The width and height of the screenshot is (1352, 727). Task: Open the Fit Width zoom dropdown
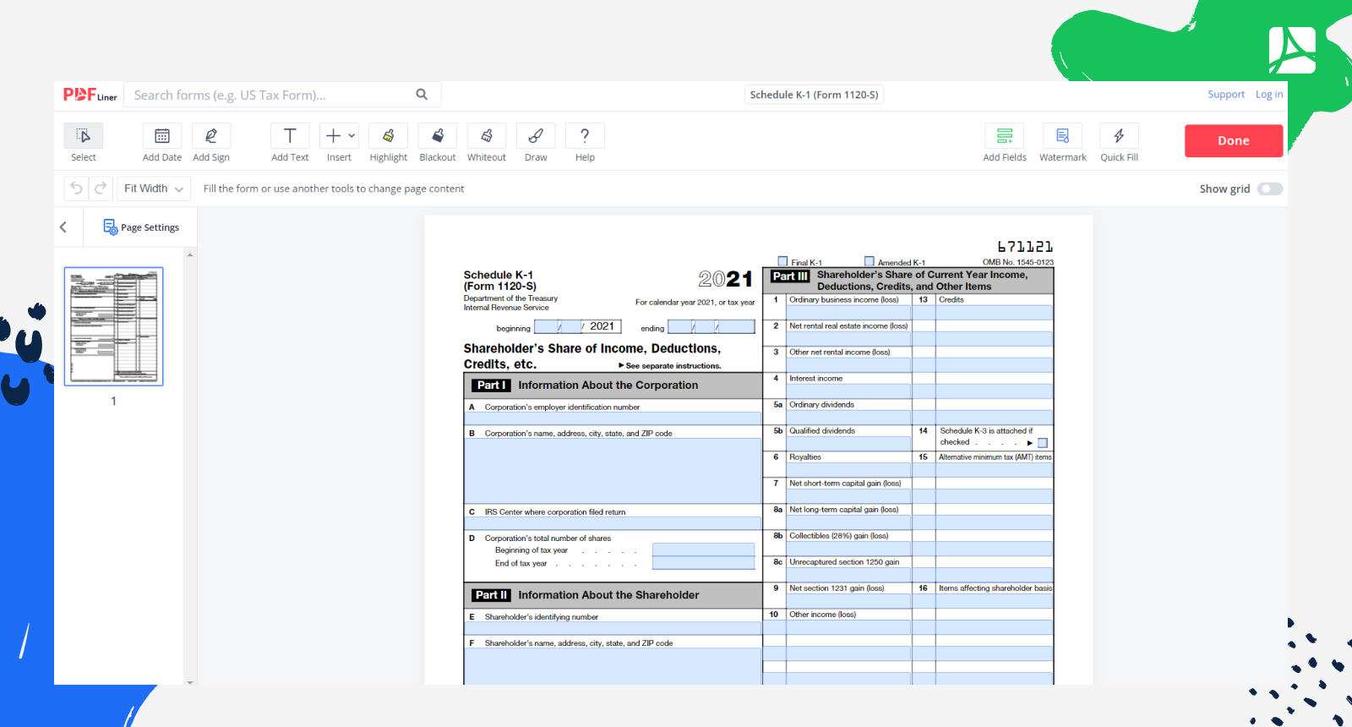[x=154, y=189]
